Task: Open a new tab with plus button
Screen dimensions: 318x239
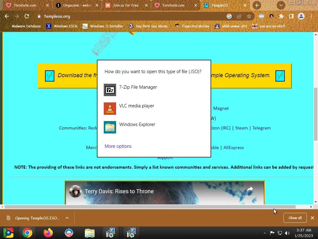Action: pyautogui.click(x=257, y=5)
